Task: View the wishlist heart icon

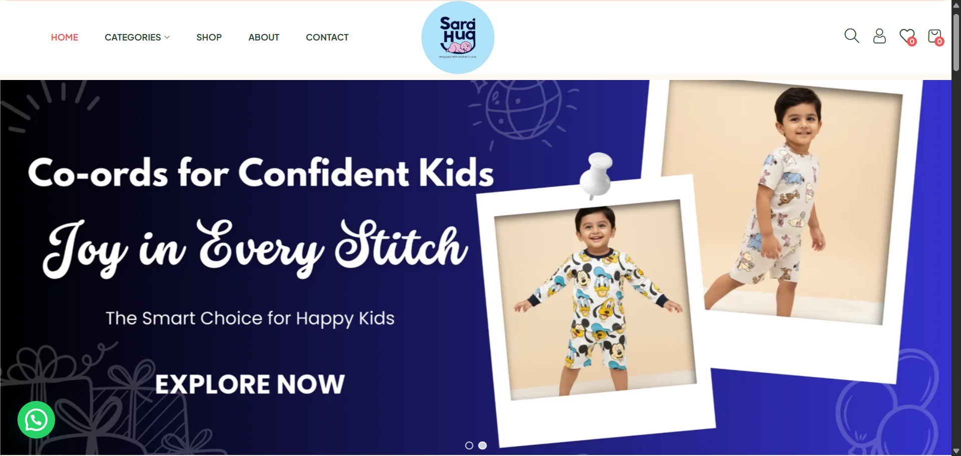Action: click(x=906, y=35)
